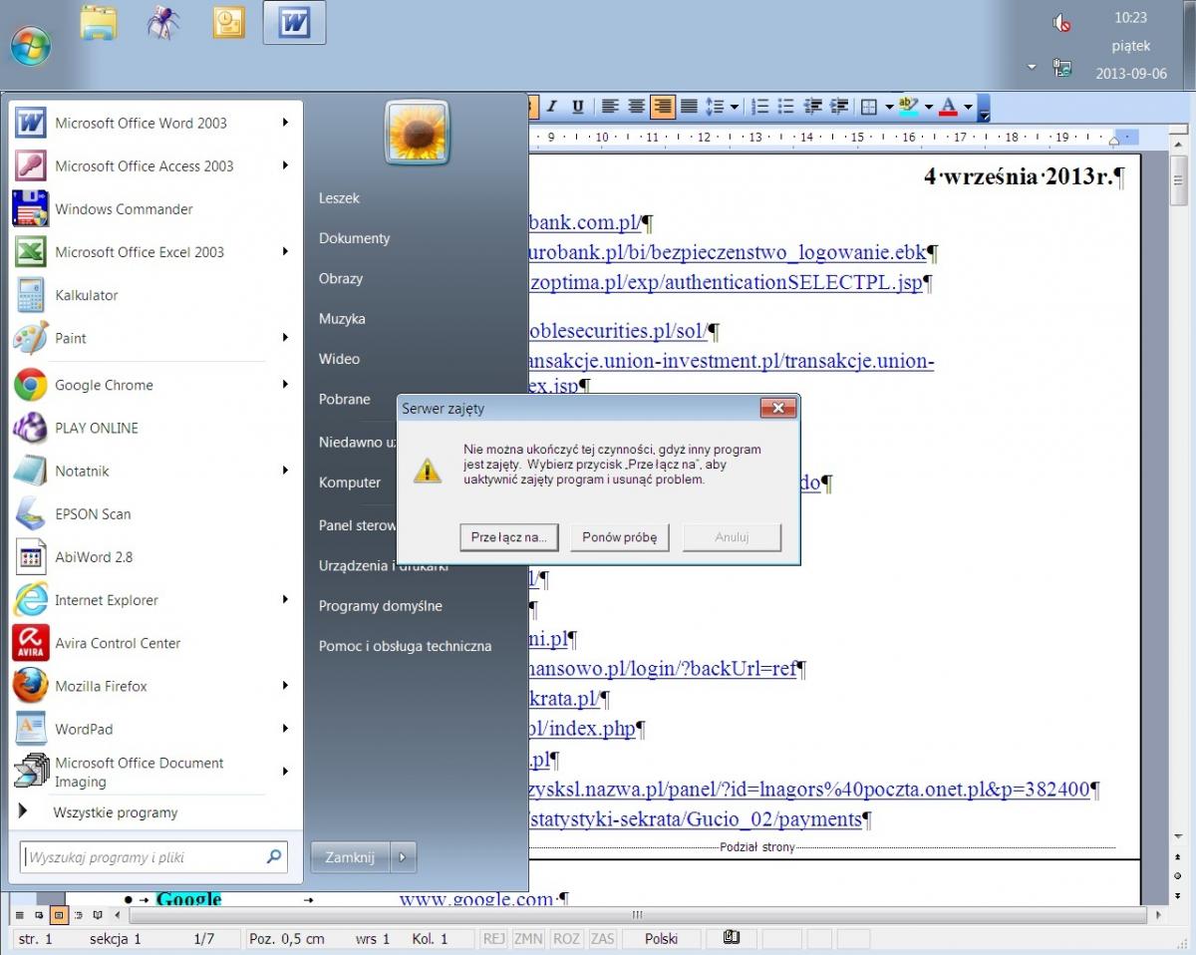Click the Windows Start orb
The image size is (1196, 955).
pos(30,45)
